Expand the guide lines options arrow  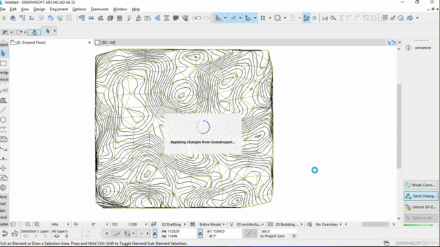[x=225, y=18]
